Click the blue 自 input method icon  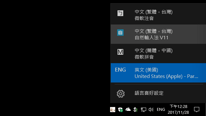coord(120,33)
